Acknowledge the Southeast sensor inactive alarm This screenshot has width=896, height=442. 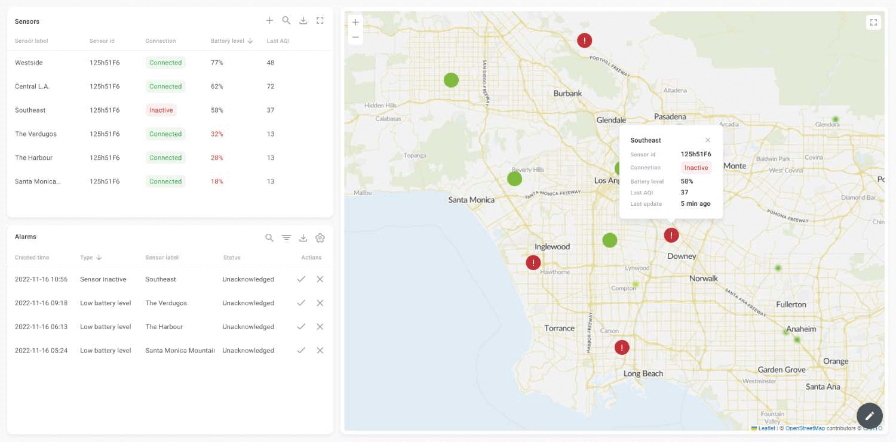pos(301,279)
